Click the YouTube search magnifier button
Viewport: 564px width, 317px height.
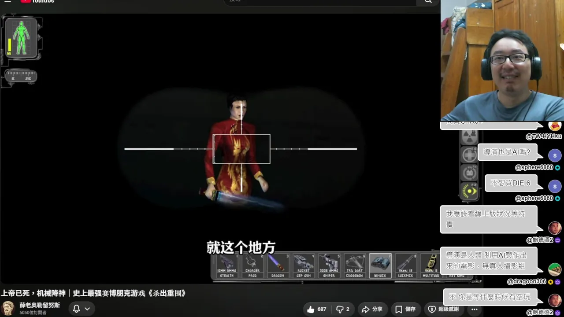[428, 2]
